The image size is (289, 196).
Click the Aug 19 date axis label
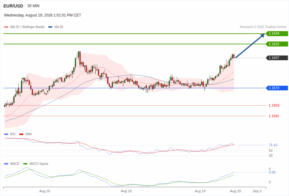point(200,191)
